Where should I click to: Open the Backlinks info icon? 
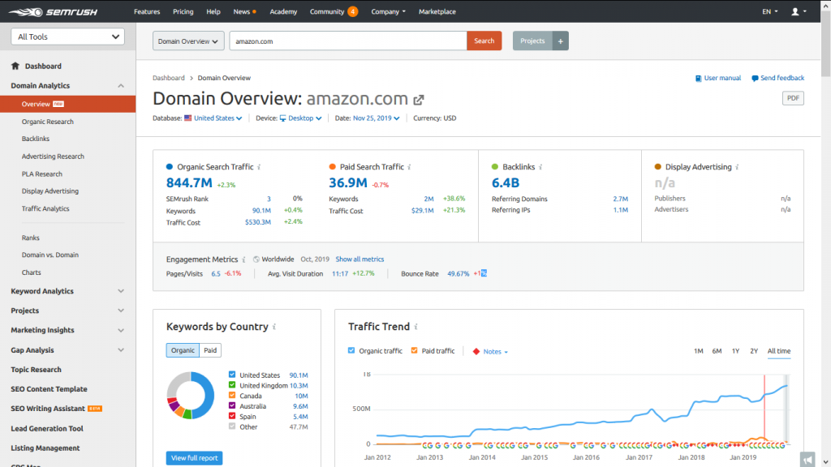[540, 167]
